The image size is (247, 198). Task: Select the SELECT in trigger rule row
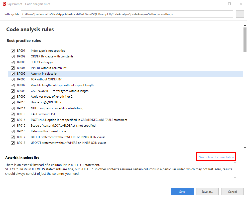(x=42, y=62)
